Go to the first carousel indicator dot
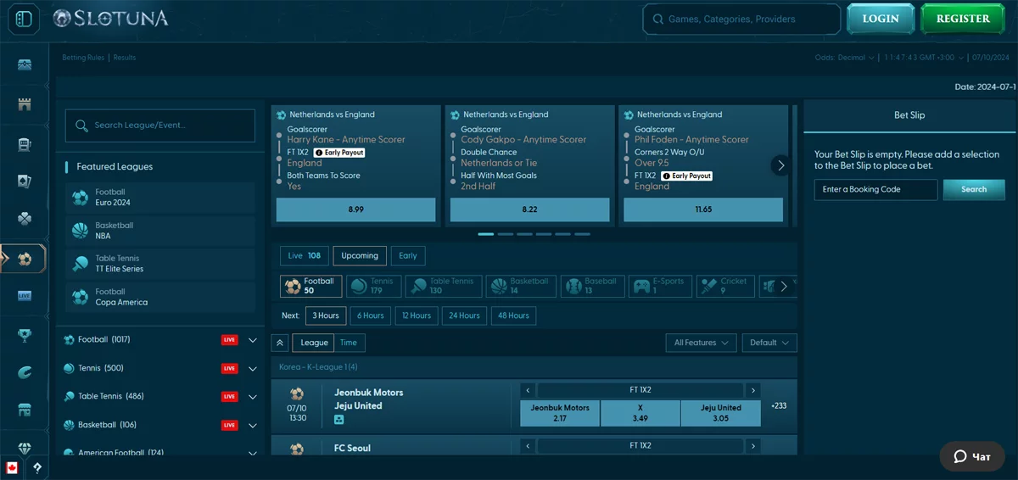The image size is (1018, 480). (486, 234)
